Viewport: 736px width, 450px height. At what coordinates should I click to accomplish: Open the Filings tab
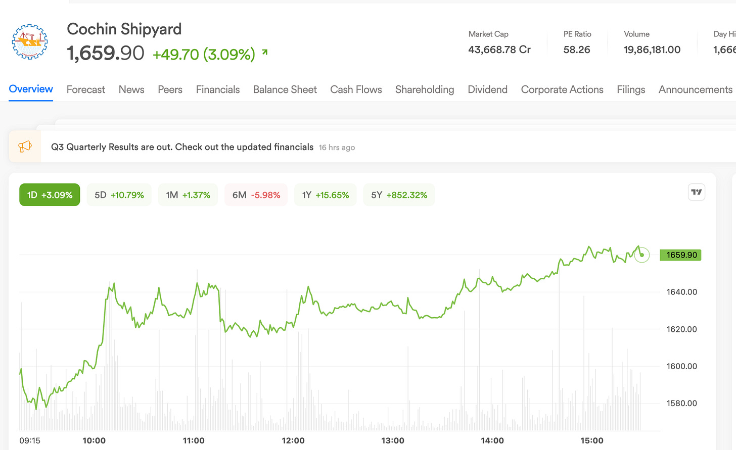[x=631, y=89]
